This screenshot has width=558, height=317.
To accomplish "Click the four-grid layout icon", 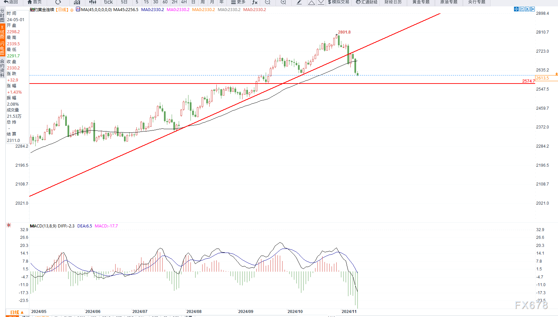I will click(516, 9).
